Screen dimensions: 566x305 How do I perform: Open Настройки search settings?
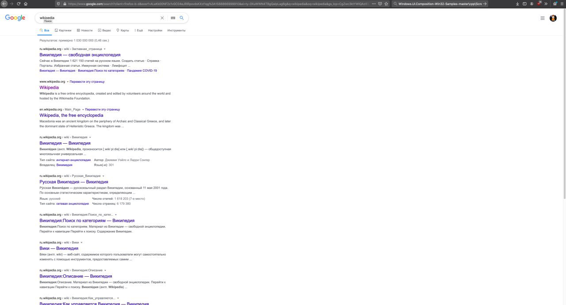(x=155, y=30)
